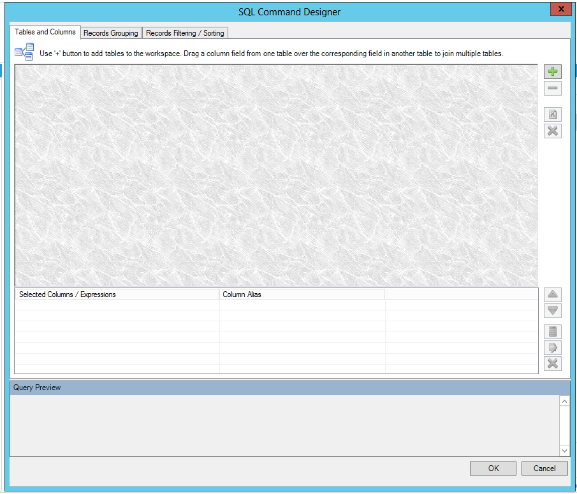Click the X delete icon below the diagram icon
The image size is (577, 494).
click(552, 131)
